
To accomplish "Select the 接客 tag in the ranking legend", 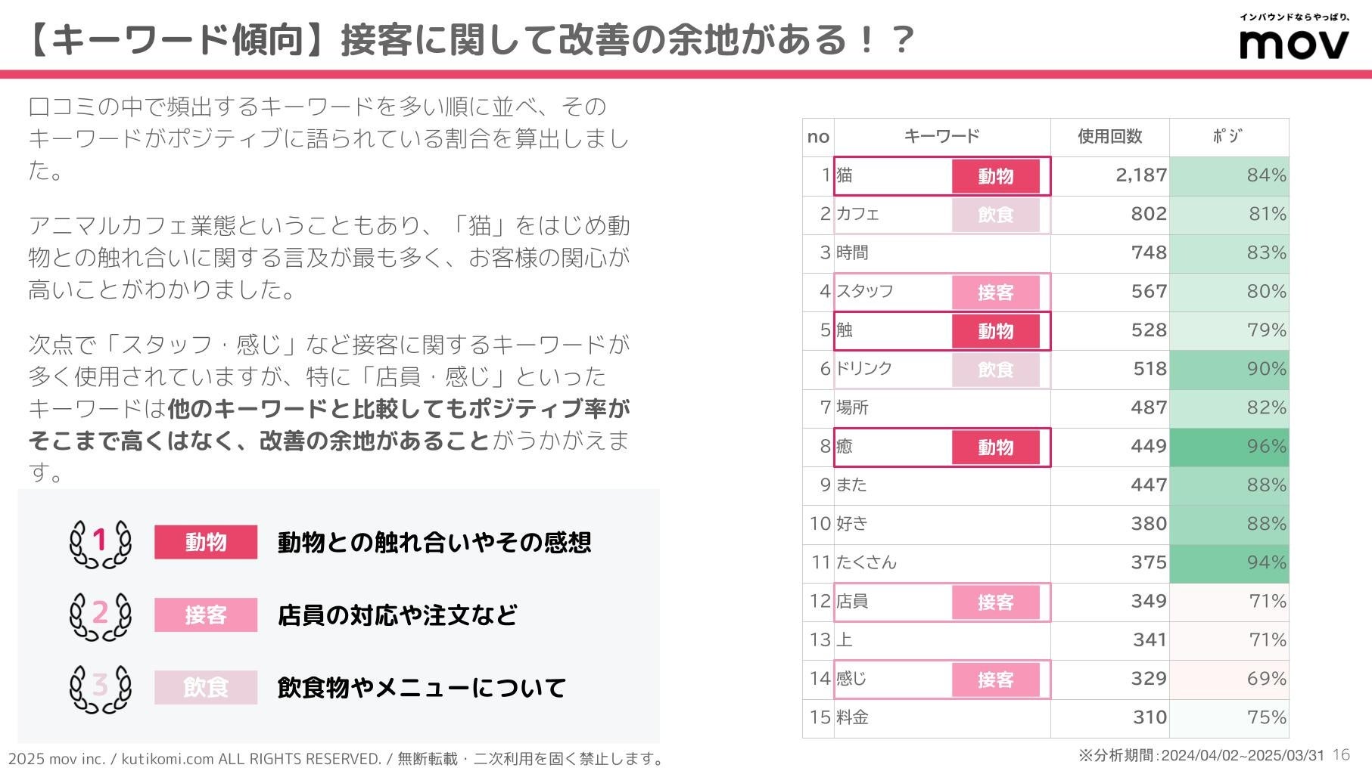I will 205,615.
